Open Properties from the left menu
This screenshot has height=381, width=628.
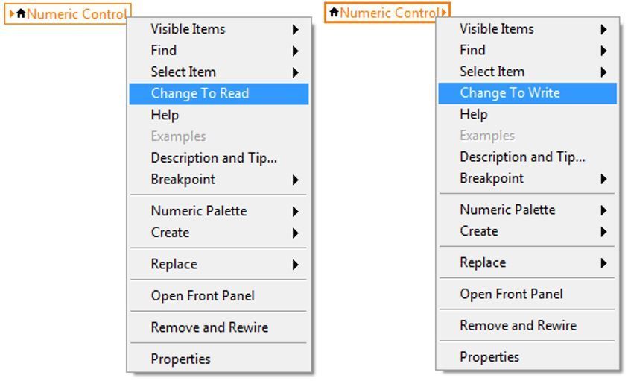(x=219, y=359)
